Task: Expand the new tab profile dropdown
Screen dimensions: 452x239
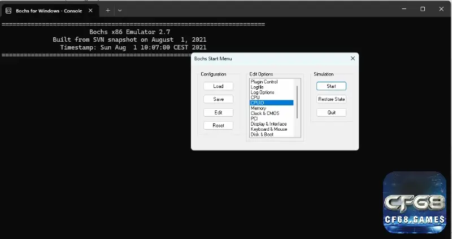Action: pyautogui.click(x=120, y=11)
